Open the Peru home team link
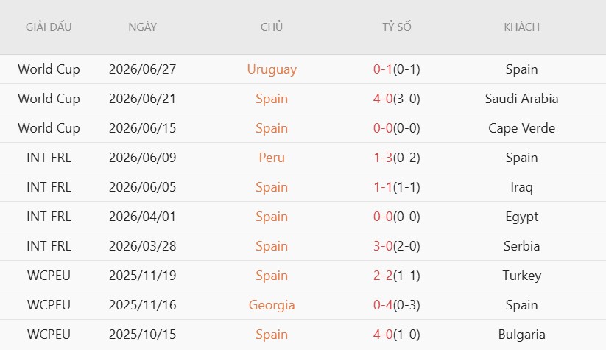Screen dimensions: 606x350 point(272,158)
